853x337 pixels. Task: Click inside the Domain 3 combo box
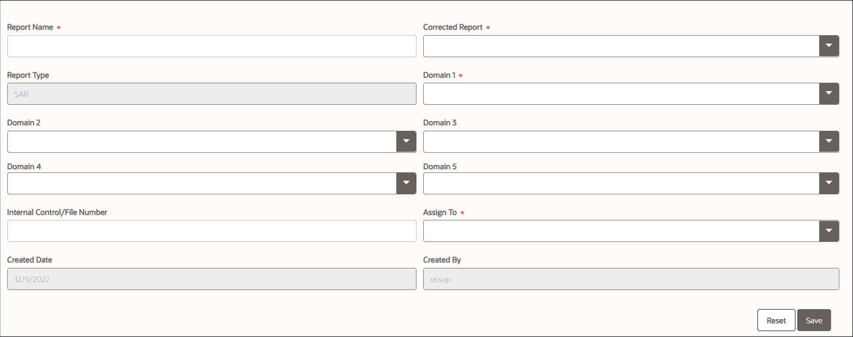click(x=621, y=142)
